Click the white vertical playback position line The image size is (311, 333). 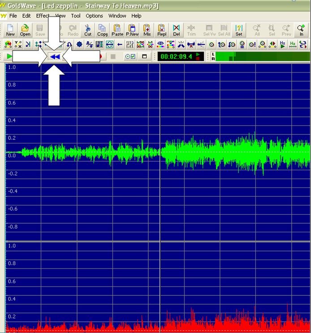pos(160,152)
